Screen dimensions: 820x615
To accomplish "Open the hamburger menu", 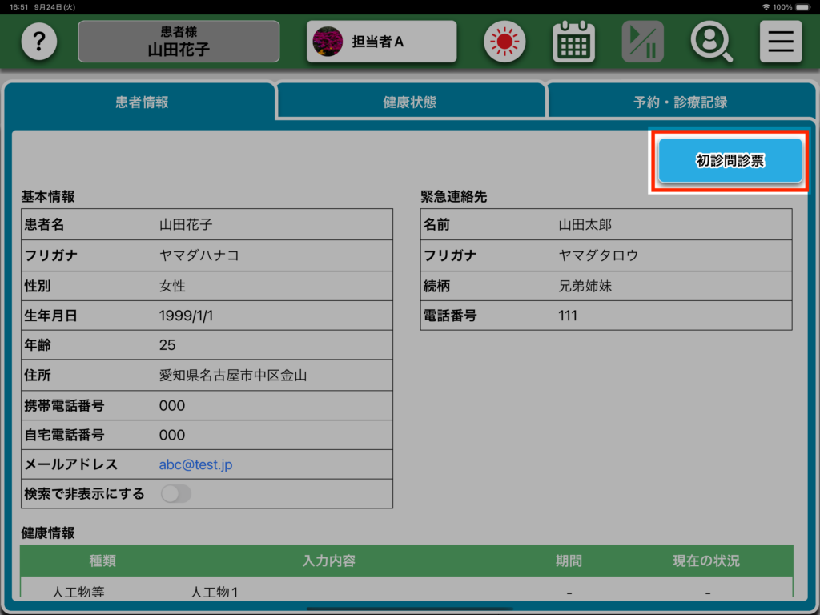I will click(780, 42).
